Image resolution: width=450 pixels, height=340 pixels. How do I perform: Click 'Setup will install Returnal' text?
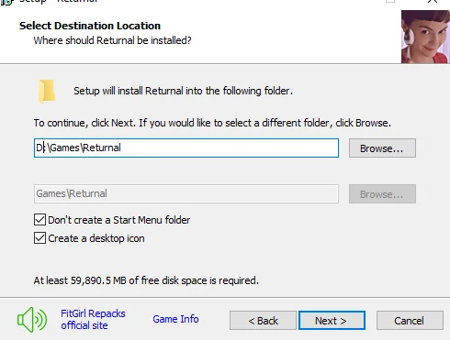[x=183, y=91]
